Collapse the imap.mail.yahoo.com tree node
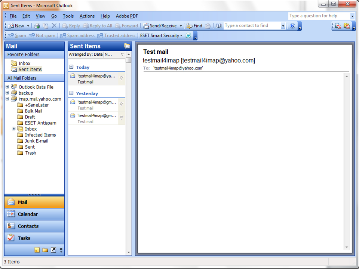The image size is (359, 269). click(x=7, y=99)
